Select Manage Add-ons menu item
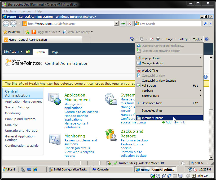Image resolution: width=216 pixels, height=180 pixels. 169,63
